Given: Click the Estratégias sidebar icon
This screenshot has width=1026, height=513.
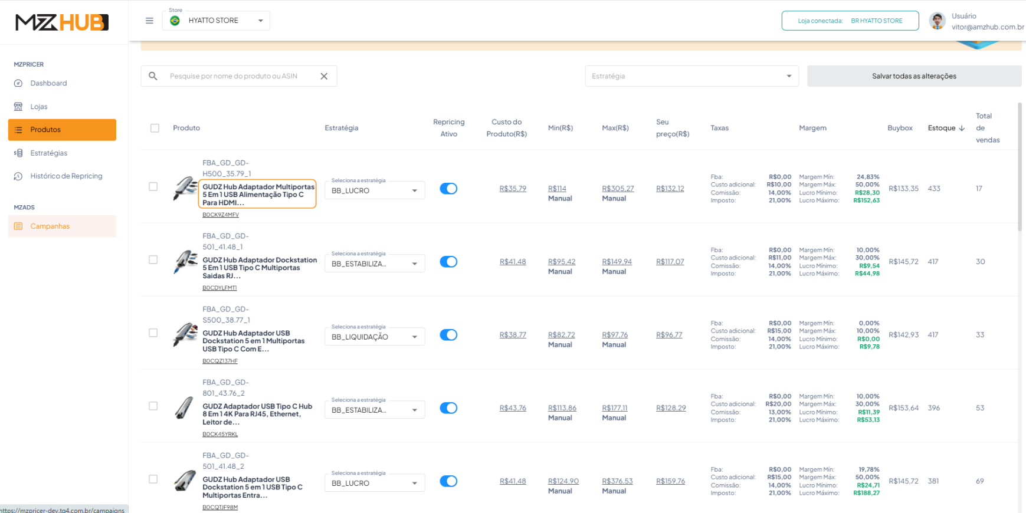Looking at the screenshot, I should (x=18, y=153).
